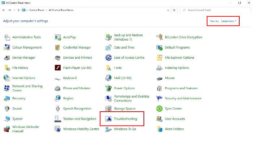Click the Sync Centre green icon
Image resolution: width=253 pixels, height=145 pixels.
click(159, 109)
